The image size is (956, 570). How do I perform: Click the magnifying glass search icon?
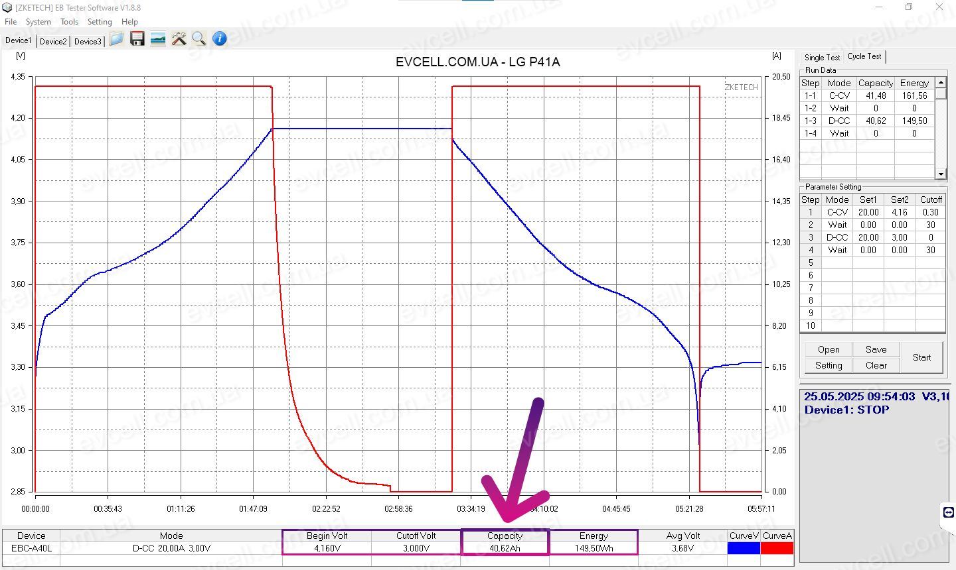pos(199,39)
